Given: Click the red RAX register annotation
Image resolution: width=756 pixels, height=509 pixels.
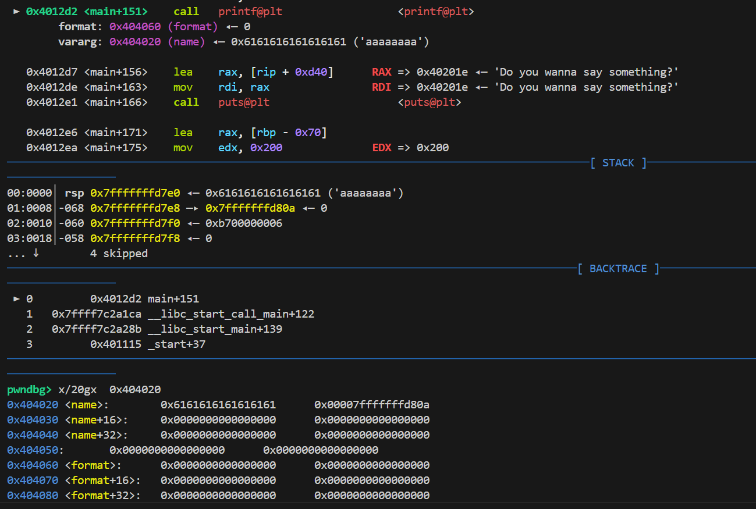Looking at the screenshot, I should pos(381,72).
